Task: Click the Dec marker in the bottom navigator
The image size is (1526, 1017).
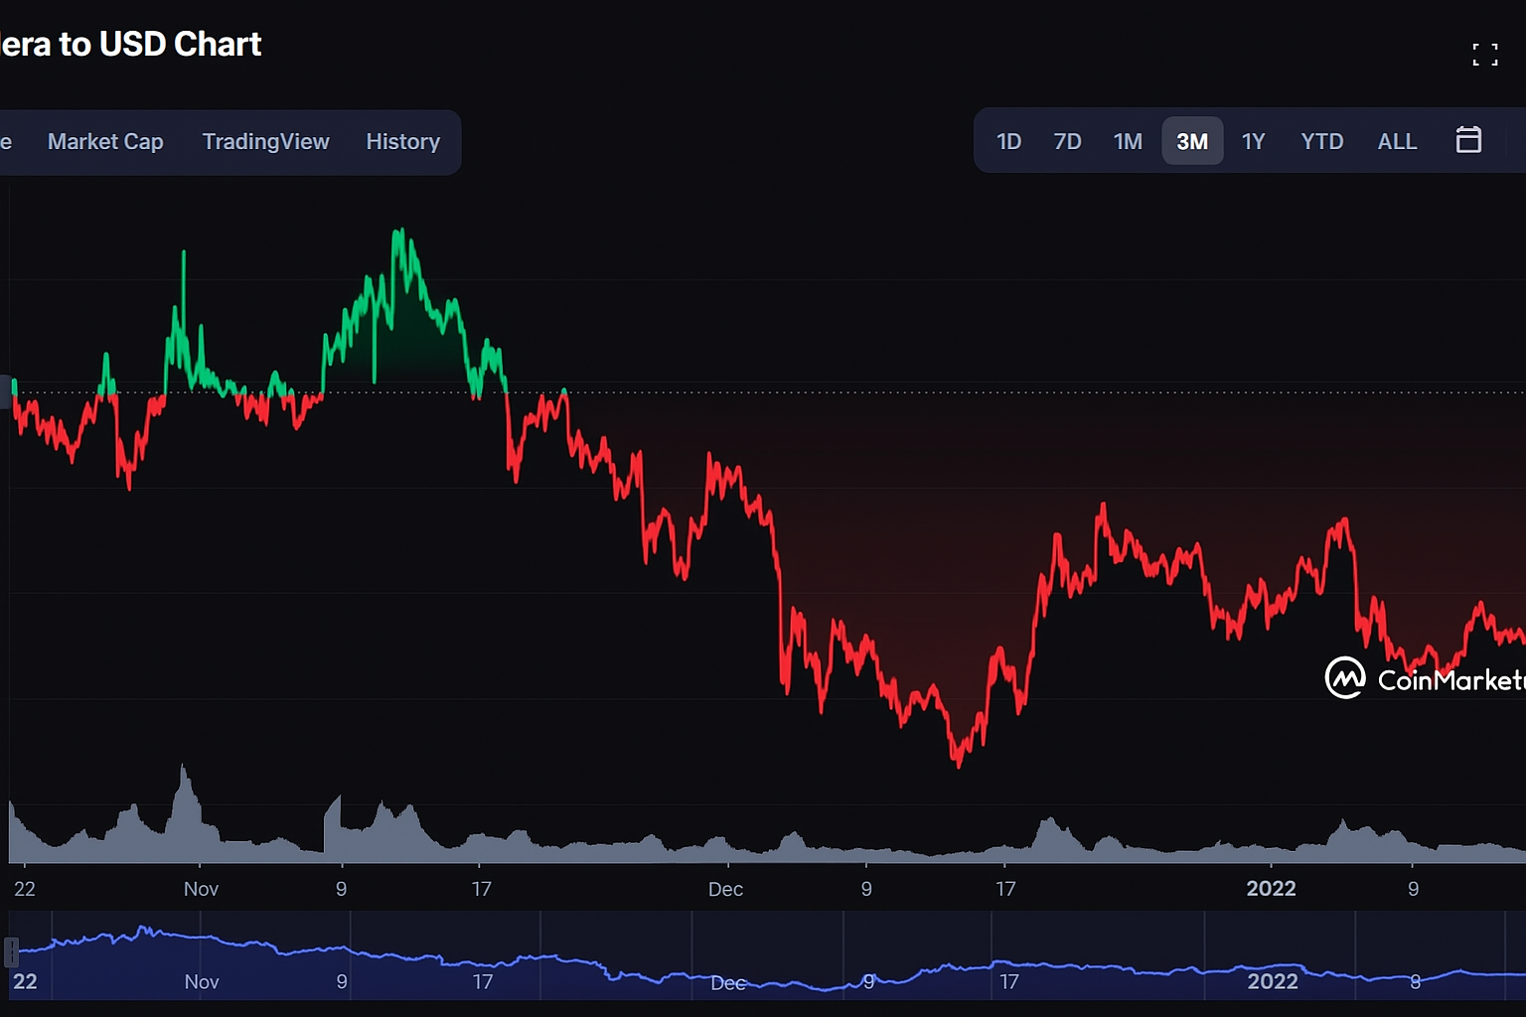Action: point(728,982)
